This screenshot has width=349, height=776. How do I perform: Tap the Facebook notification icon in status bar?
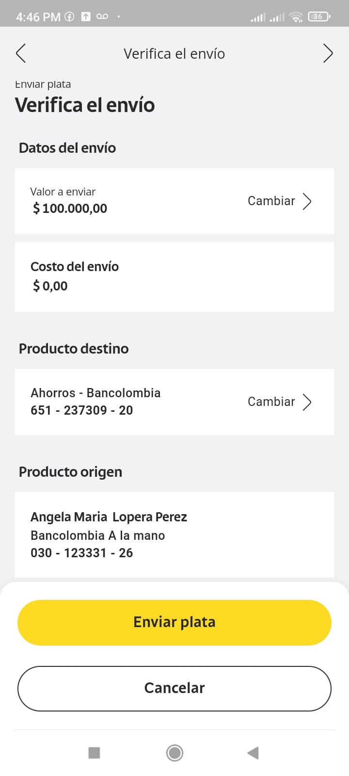pos(70,17)
